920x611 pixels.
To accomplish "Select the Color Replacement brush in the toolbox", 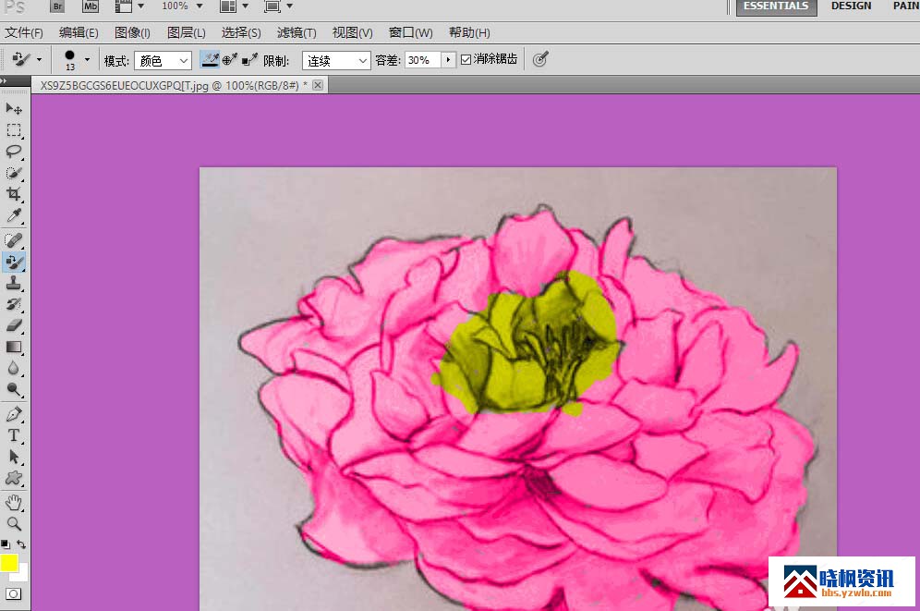I will click(14, 262).
